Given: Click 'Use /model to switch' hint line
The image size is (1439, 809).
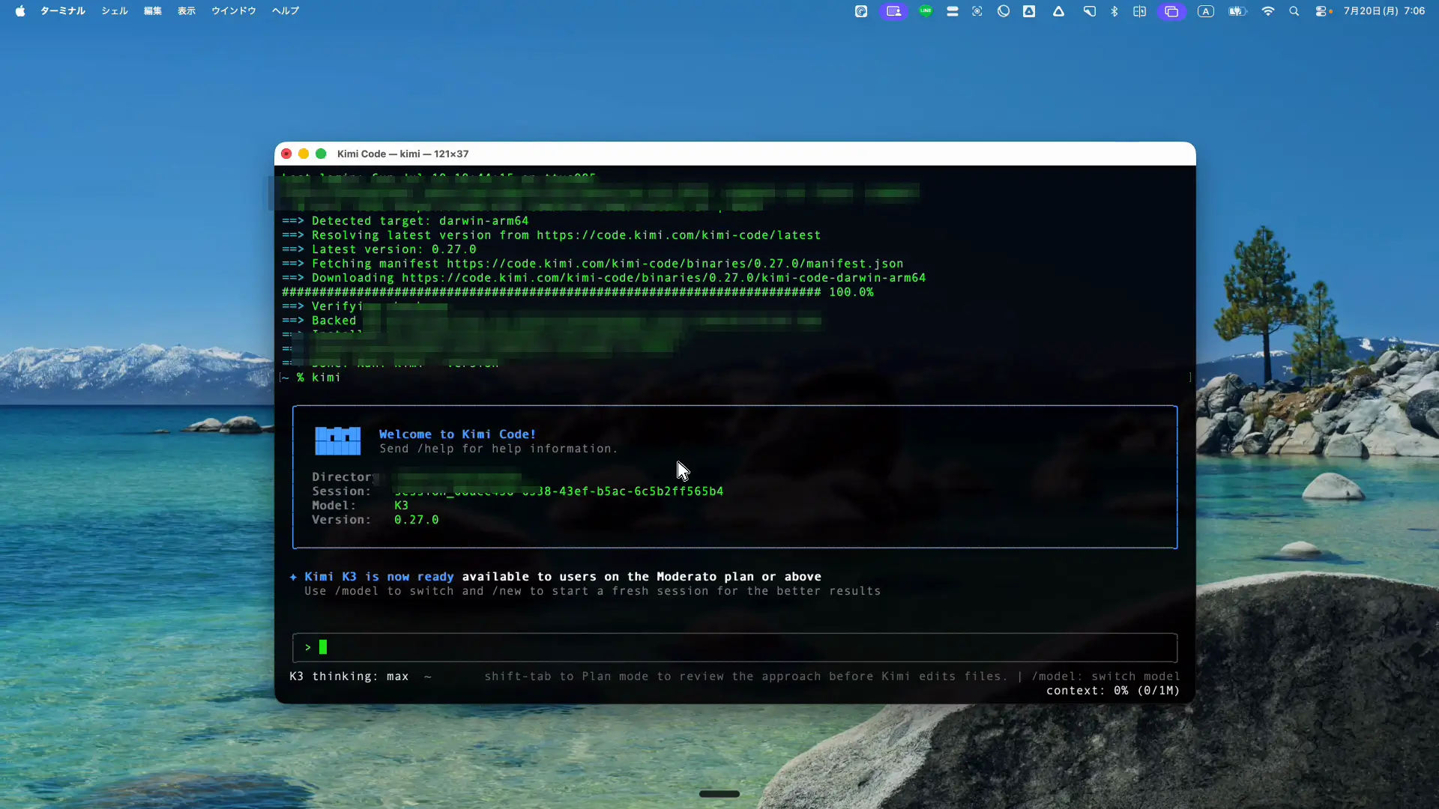Looking at the screenshot, I should pyautogui.click(x=592, y=591).
